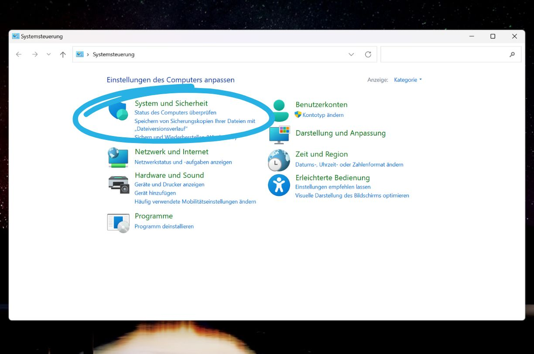
Task: Click Einstellungen empfehlen lassen
Action: pyautogui.click(x=333, y=187)
